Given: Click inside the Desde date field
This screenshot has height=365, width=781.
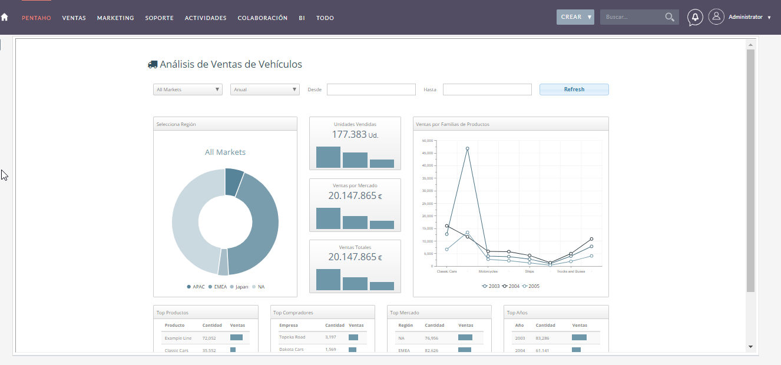Looking at the screenshot, I should click(370, 89).
